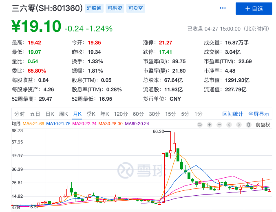Switch to the 日K chart tab
276x212 pixels.
50,114
